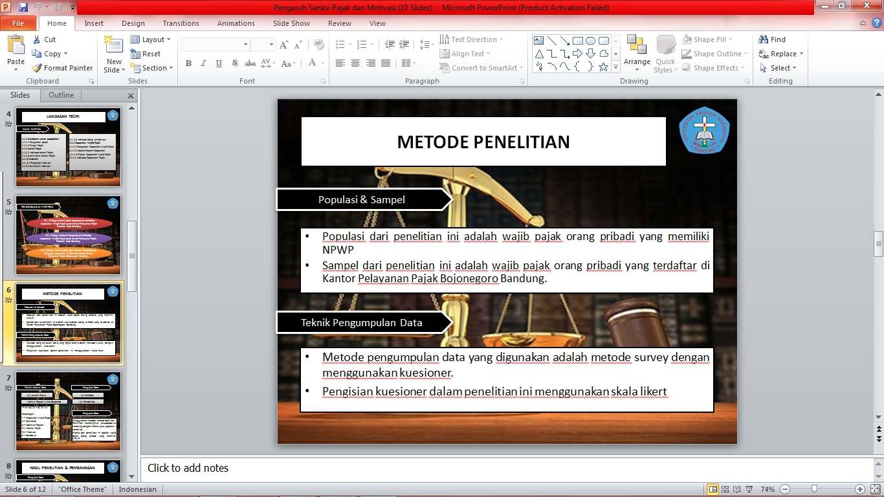884x497 pixels.
Task: Choose the Right Arrow shape
Action: 578,53
